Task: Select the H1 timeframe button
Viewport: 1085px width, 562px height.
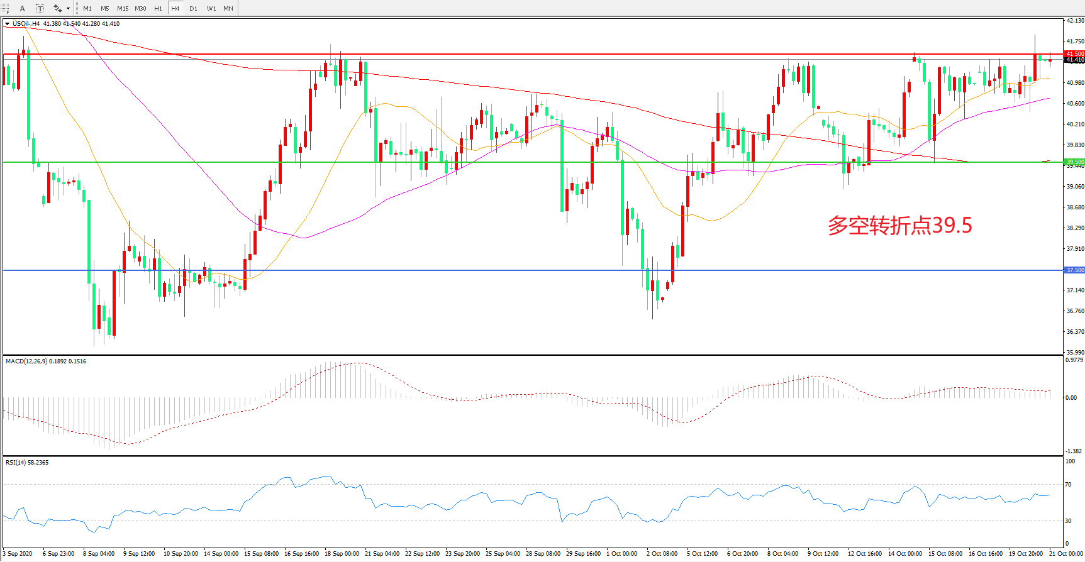Action: click(x=158, y=8)
